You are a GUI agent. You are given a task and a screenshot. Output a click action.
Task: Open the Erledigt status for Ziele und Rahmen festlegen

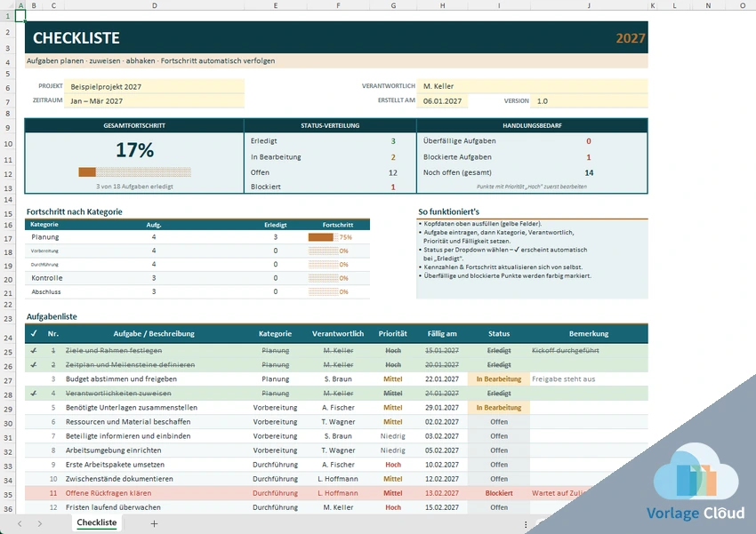(x=499, y=351)
